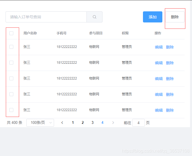Click 管理员 in the fourth row
Viewport: 192px width, 156px height.
point(127,94)
